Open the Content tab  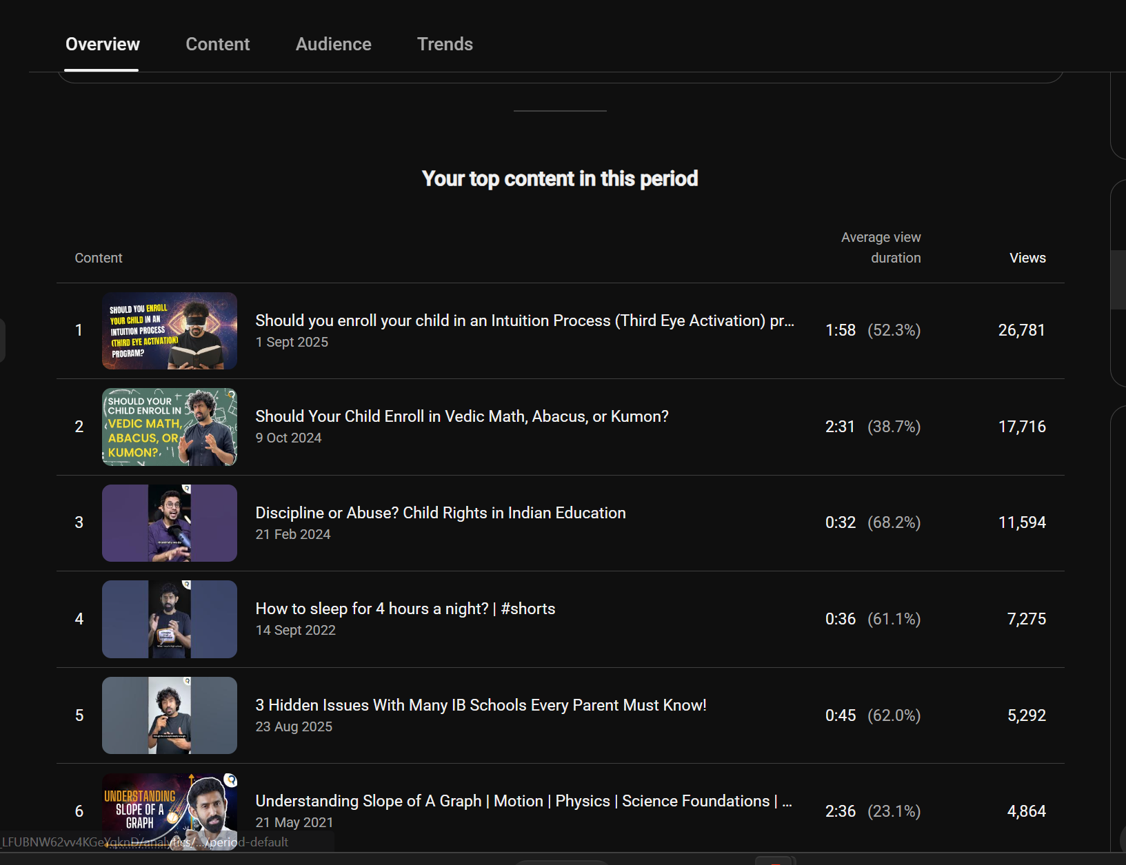(x=218, y=44)
